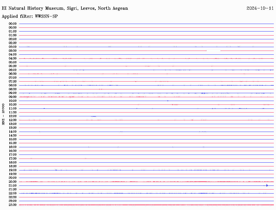The height and width of the screenshot is (210, 276).
Task: Click the seismic spike on the 21:00 trace
Action: (x=267, y=185)
